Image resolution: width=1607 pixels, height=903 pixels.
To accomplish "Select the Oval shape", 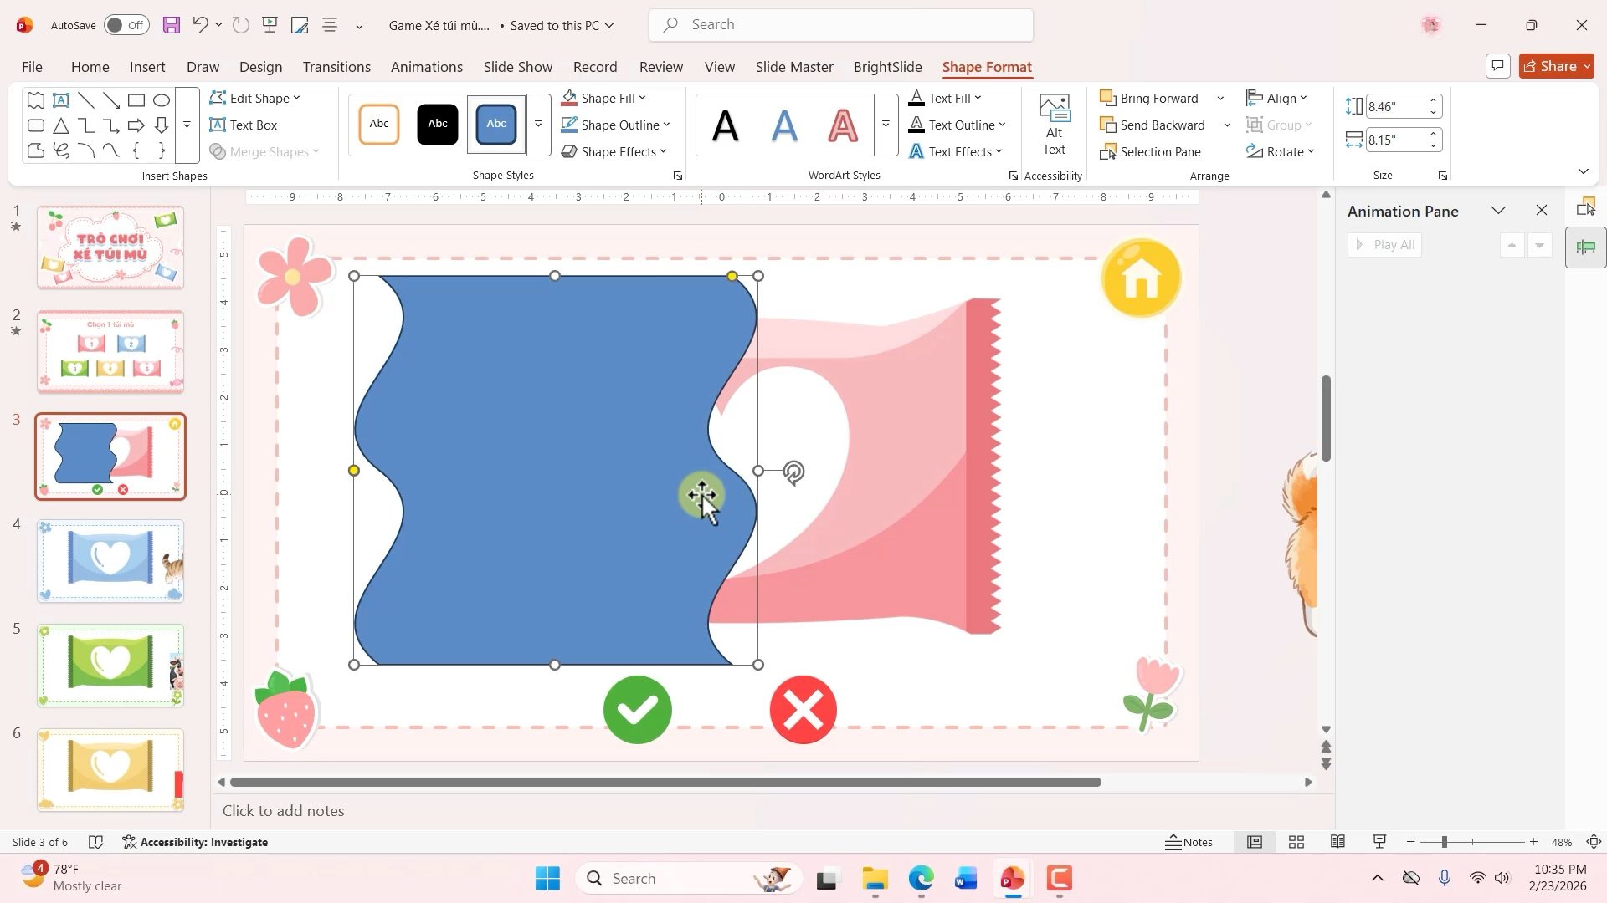I will point(161,100).
